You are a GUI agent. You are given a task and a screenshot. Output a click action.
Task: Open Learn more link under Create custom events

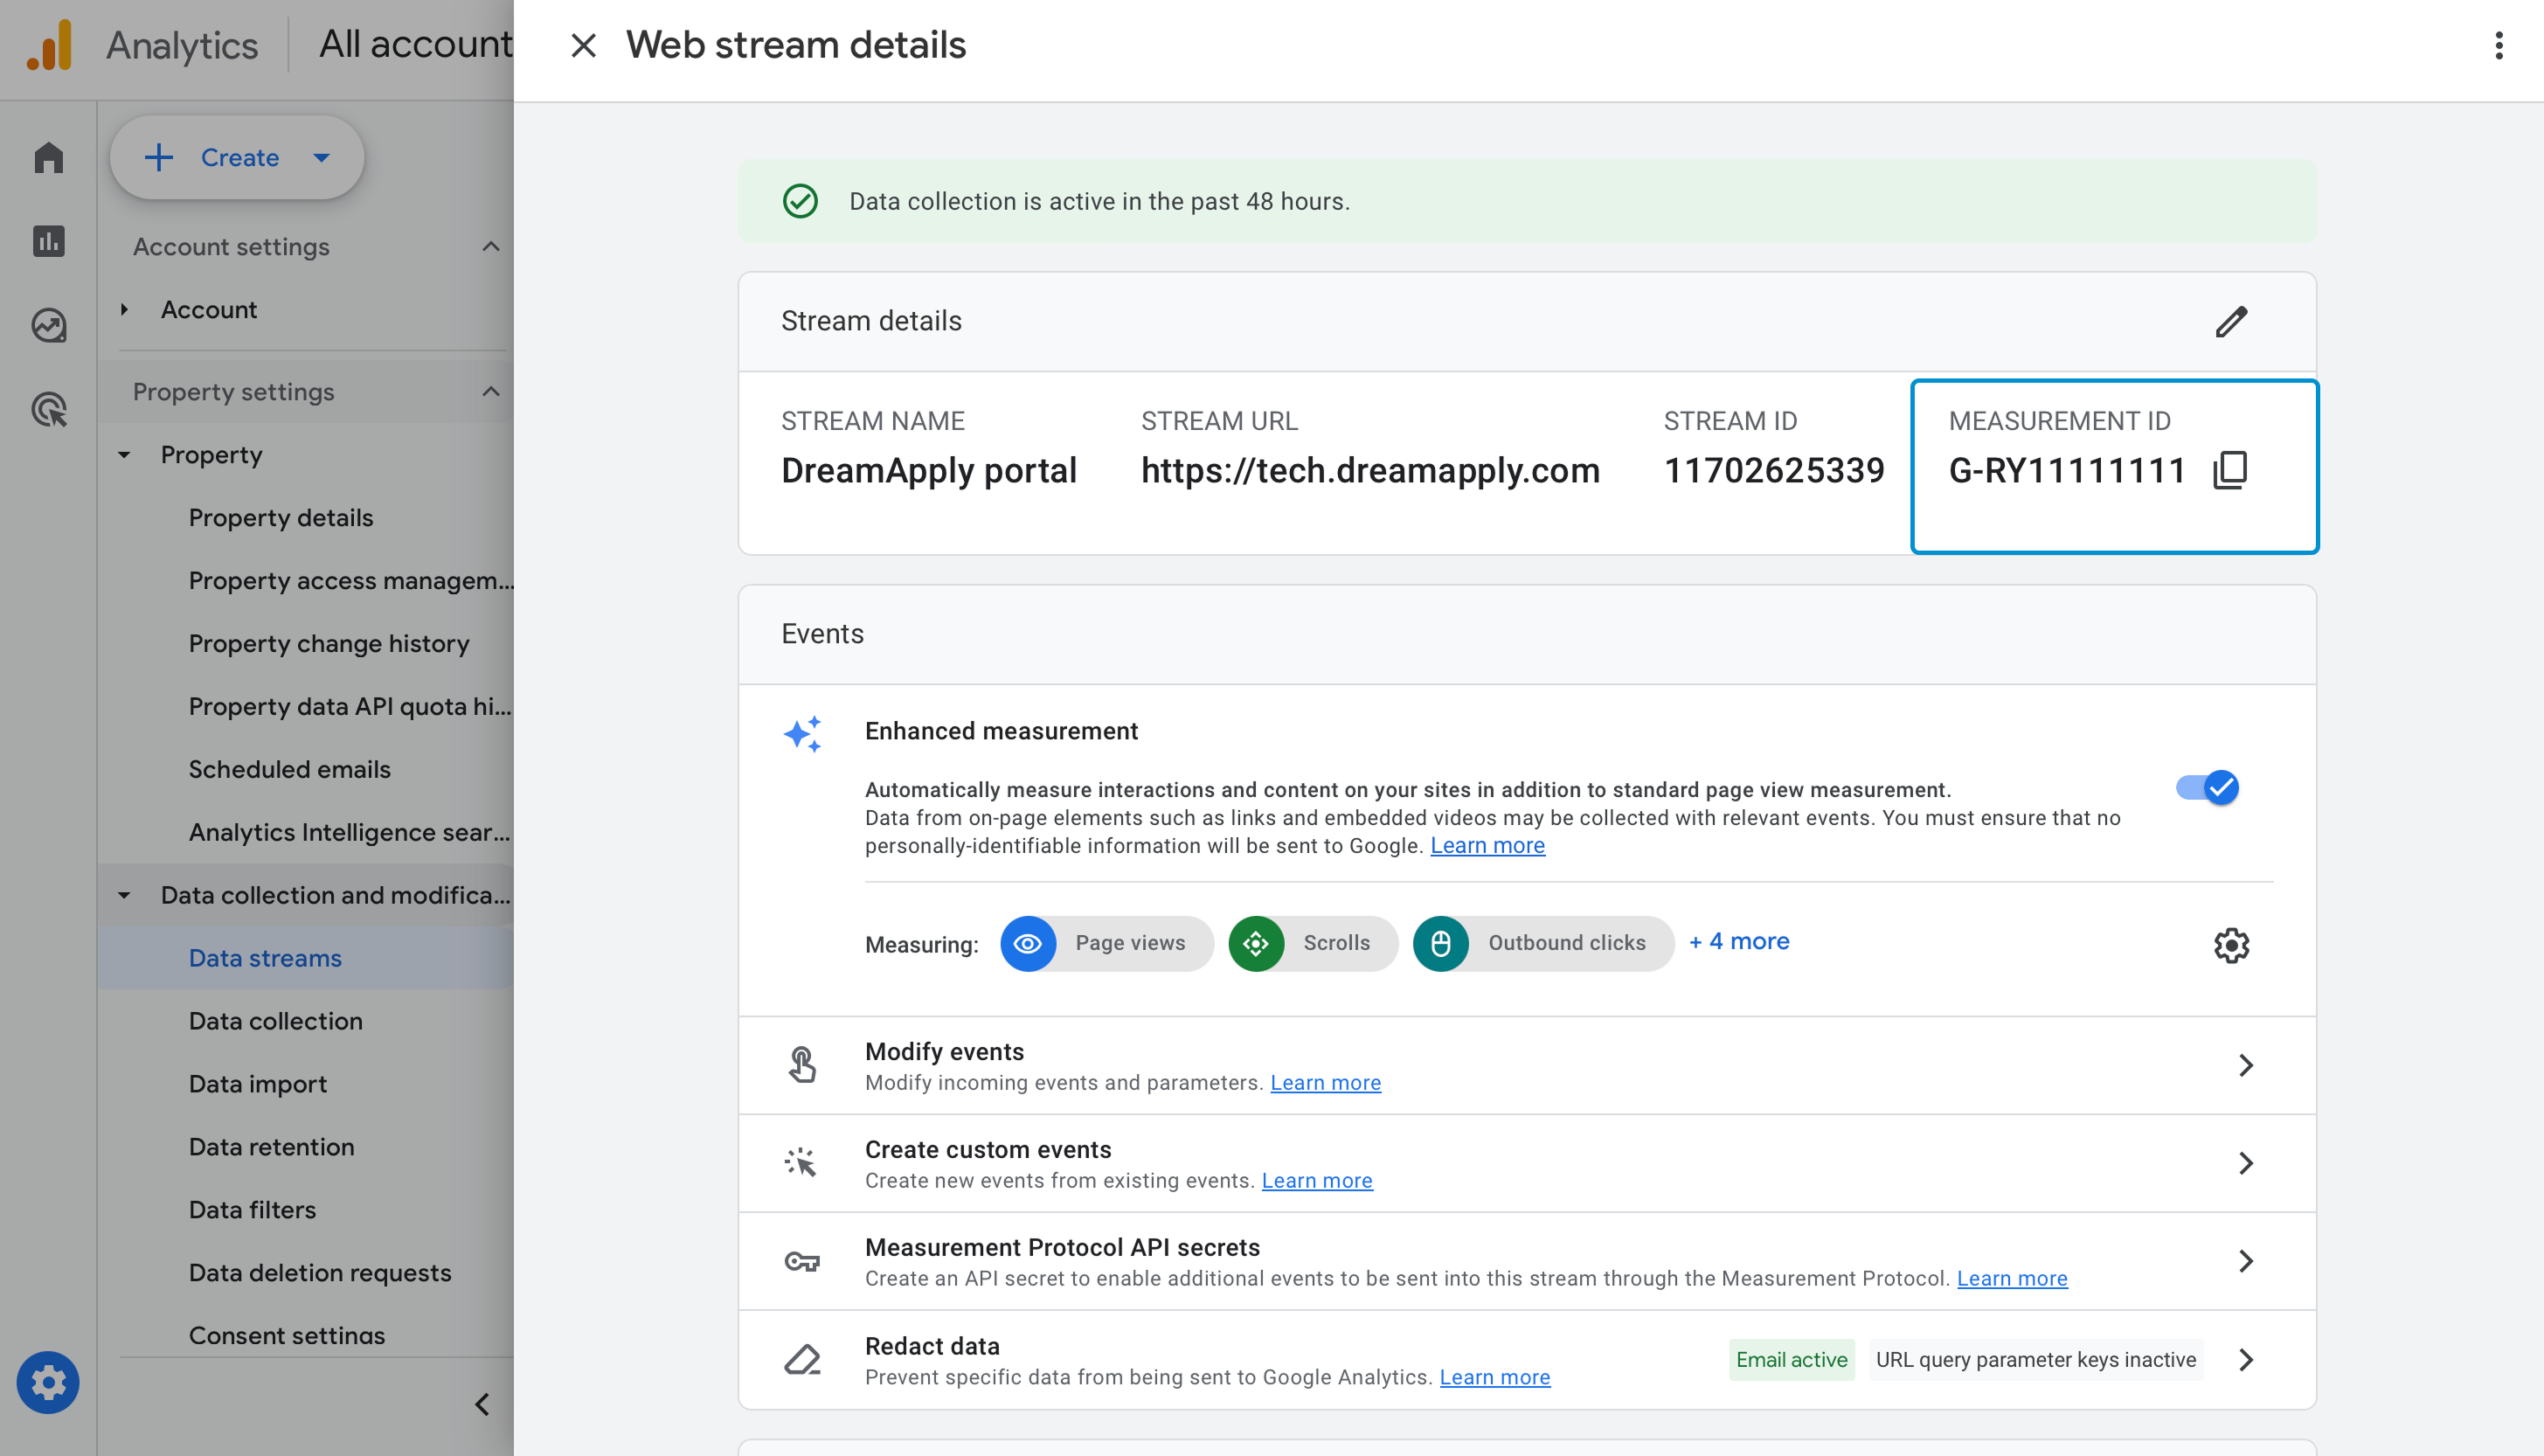[1317, 1181]
